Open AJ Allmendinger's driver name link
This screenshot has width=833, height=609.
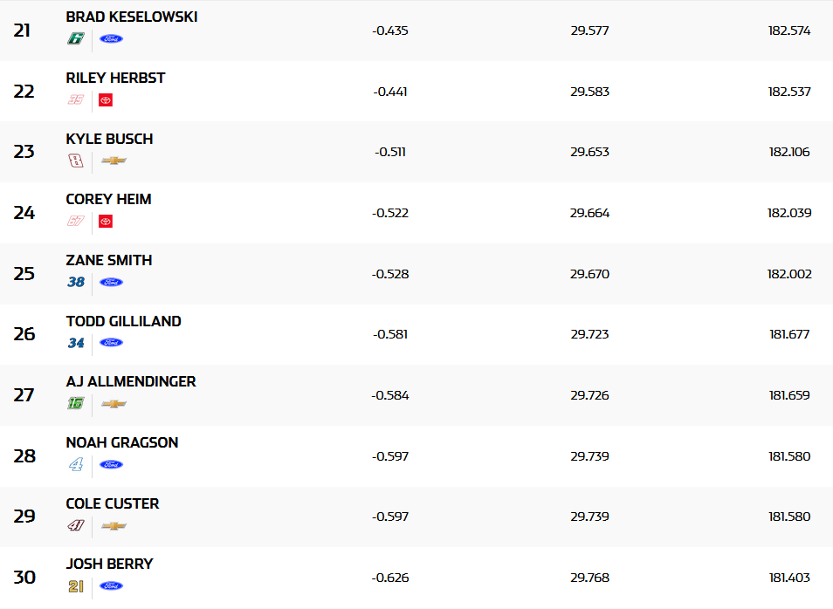point(131,381)
